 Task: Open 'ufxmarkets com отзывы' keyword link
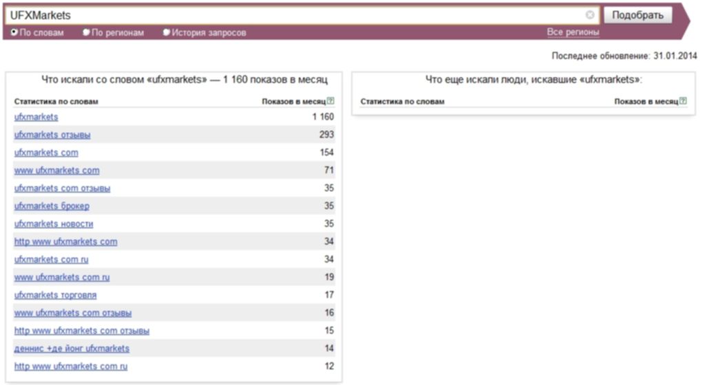point(62,188)
